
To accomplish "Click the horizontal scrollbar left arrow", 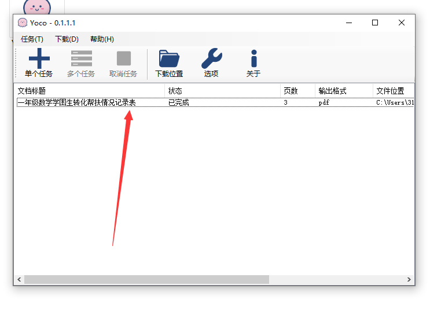I will click(19, 279).
